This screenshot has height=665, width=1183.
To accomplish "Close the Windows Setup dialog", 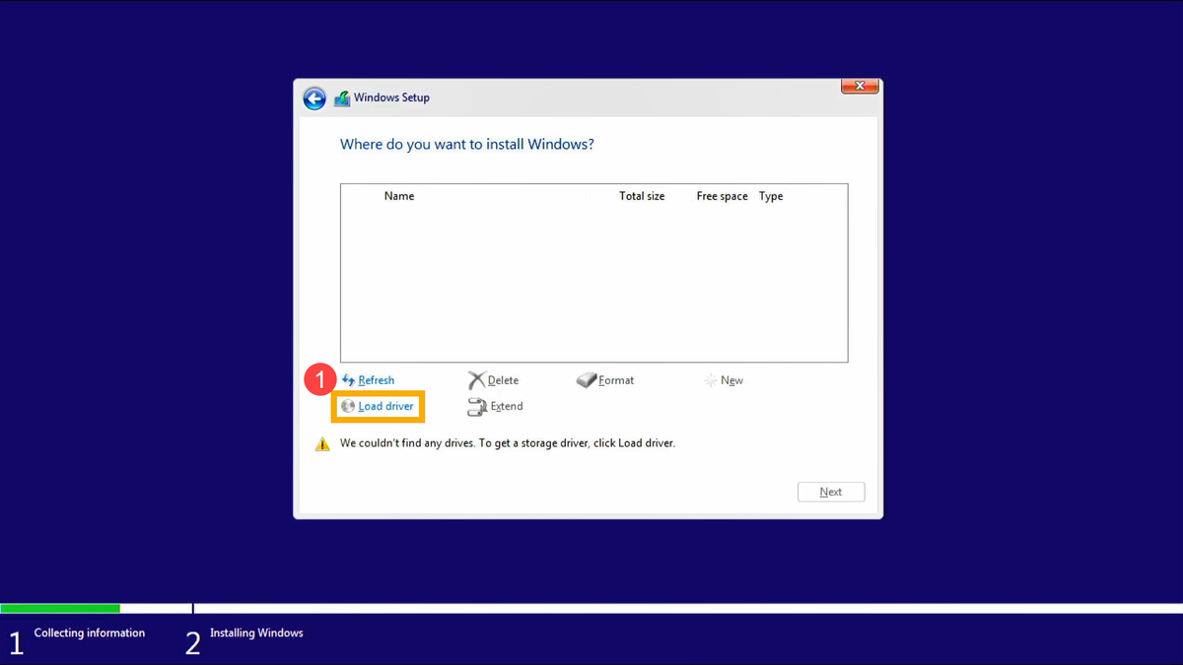I will 859,87.
